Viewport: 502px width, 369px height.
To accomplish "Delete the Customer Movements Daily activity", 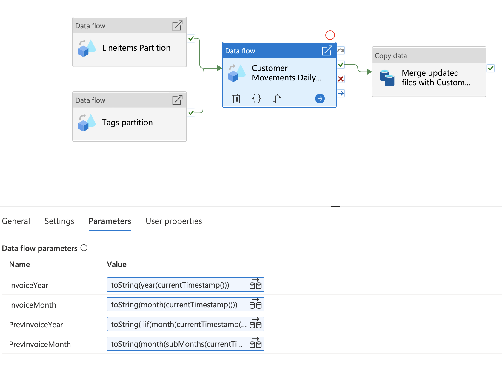I will point(236,98).
